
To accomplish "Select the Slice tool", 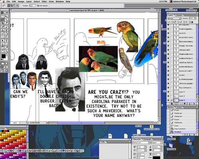I will click(x=6, y=23).
